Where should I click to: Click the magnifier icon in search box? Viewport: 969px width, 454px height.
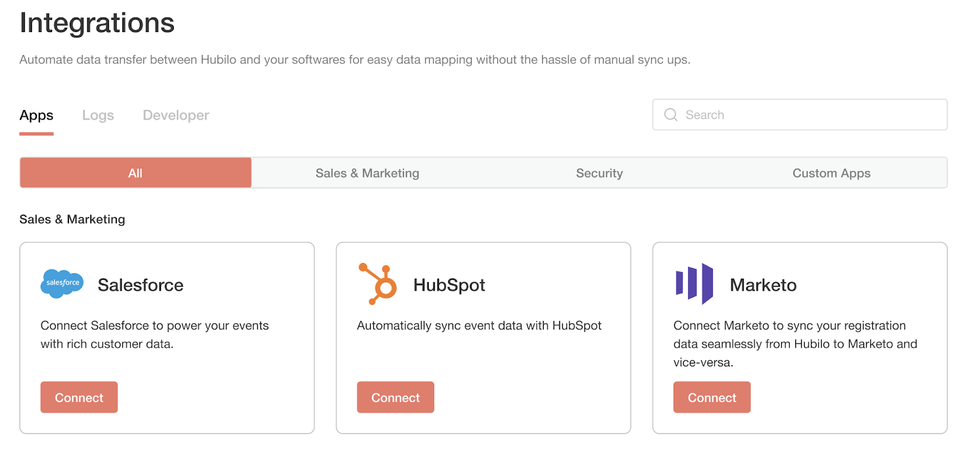[670, 115]
